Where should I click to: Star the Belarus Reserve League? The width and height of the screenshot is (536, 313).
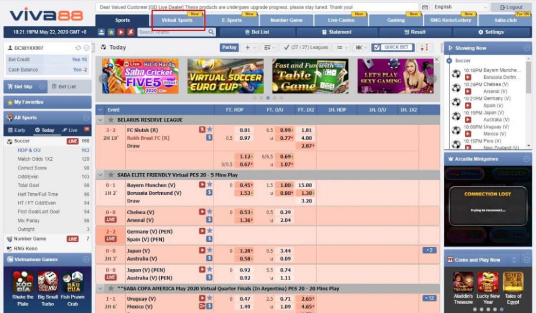(111, 120)
